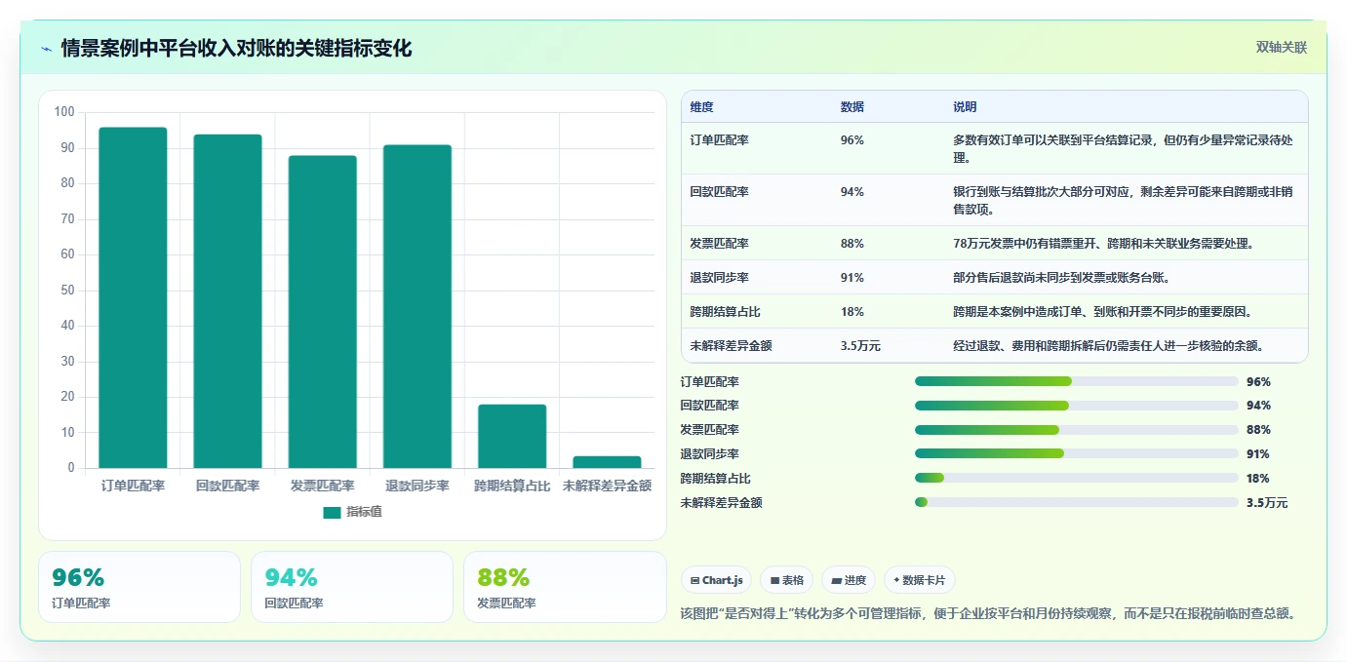Click the 未解释差异金额 progress bar
This screenshot has width=1347, height=662.
pos(1077,502)
